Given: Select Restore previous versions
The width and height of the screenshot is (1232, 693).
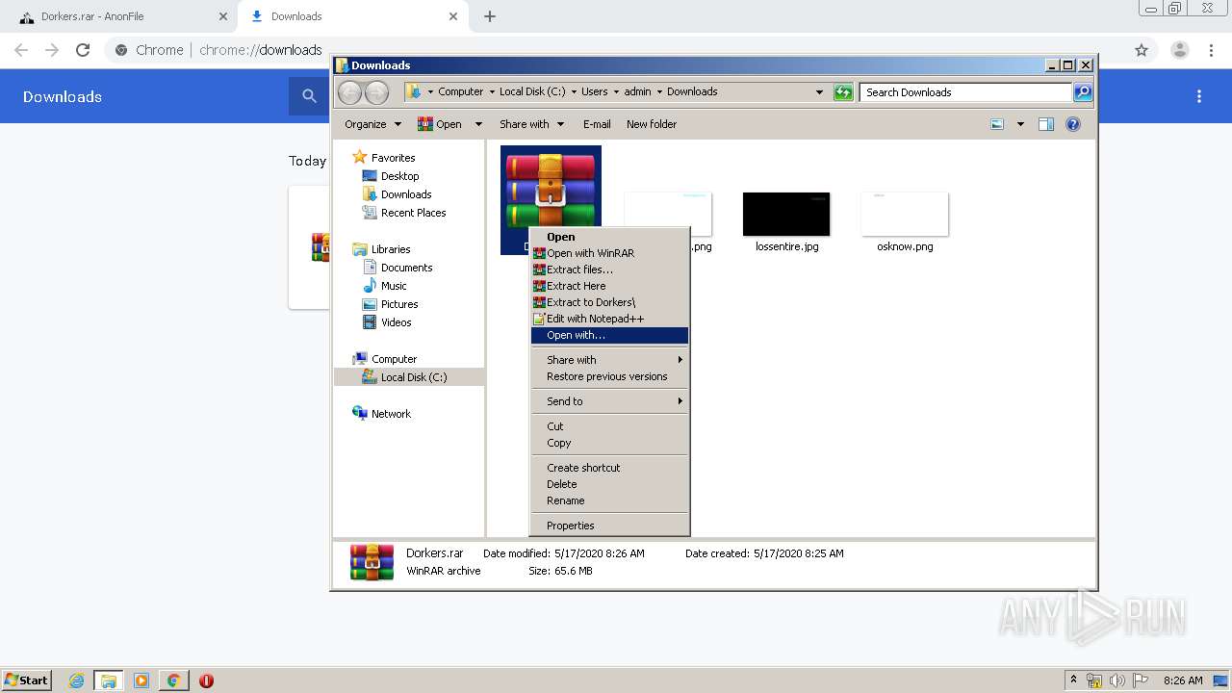Looking at the screenshot, I should 609,376.
